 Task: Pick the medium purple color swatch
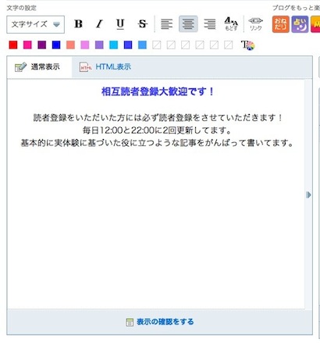(x=99, y=45)
